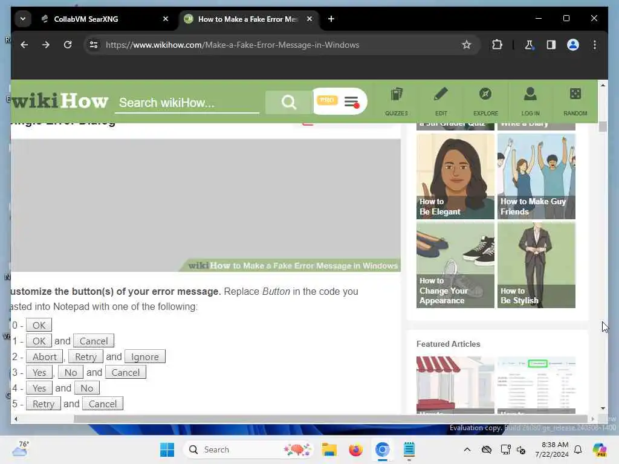The height and width of the screenshot is (464, 619).
Task: Click the vertical scrollbar up arrow
Action: (603, 85)
